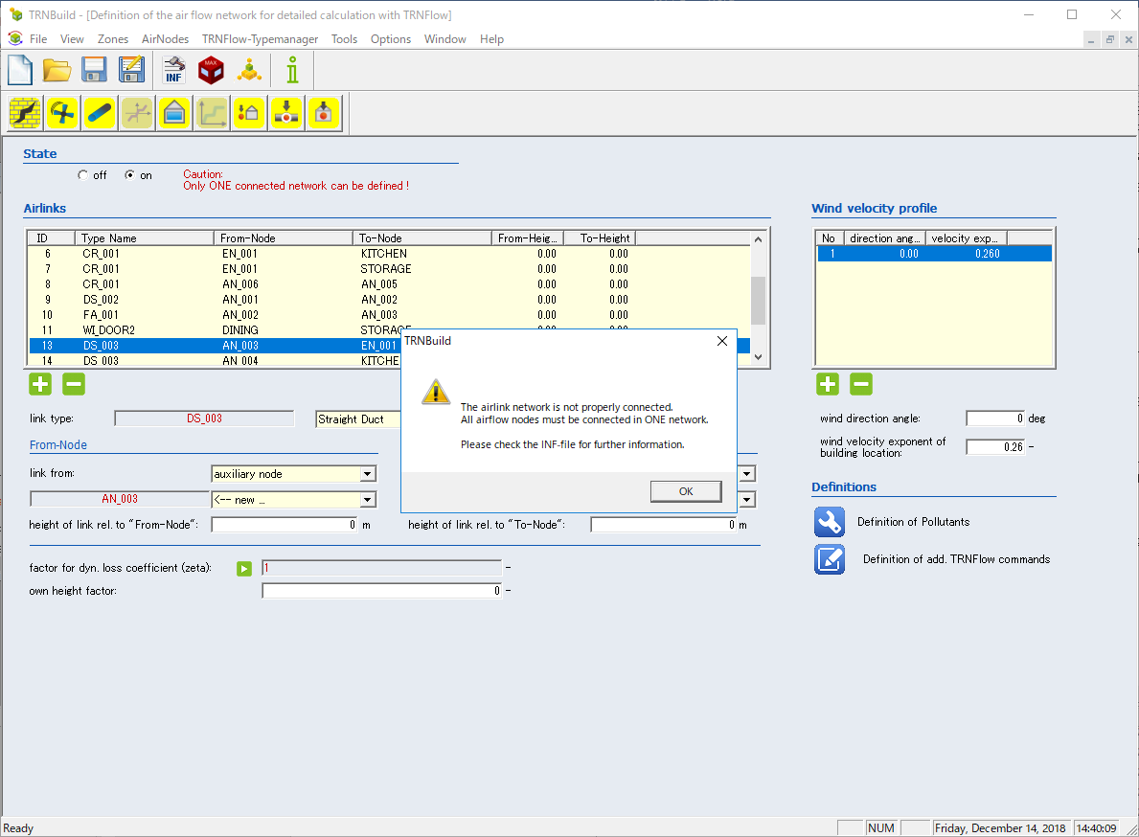Set the State radio to on
1139x837 pixels.
[x=129, y=175]
